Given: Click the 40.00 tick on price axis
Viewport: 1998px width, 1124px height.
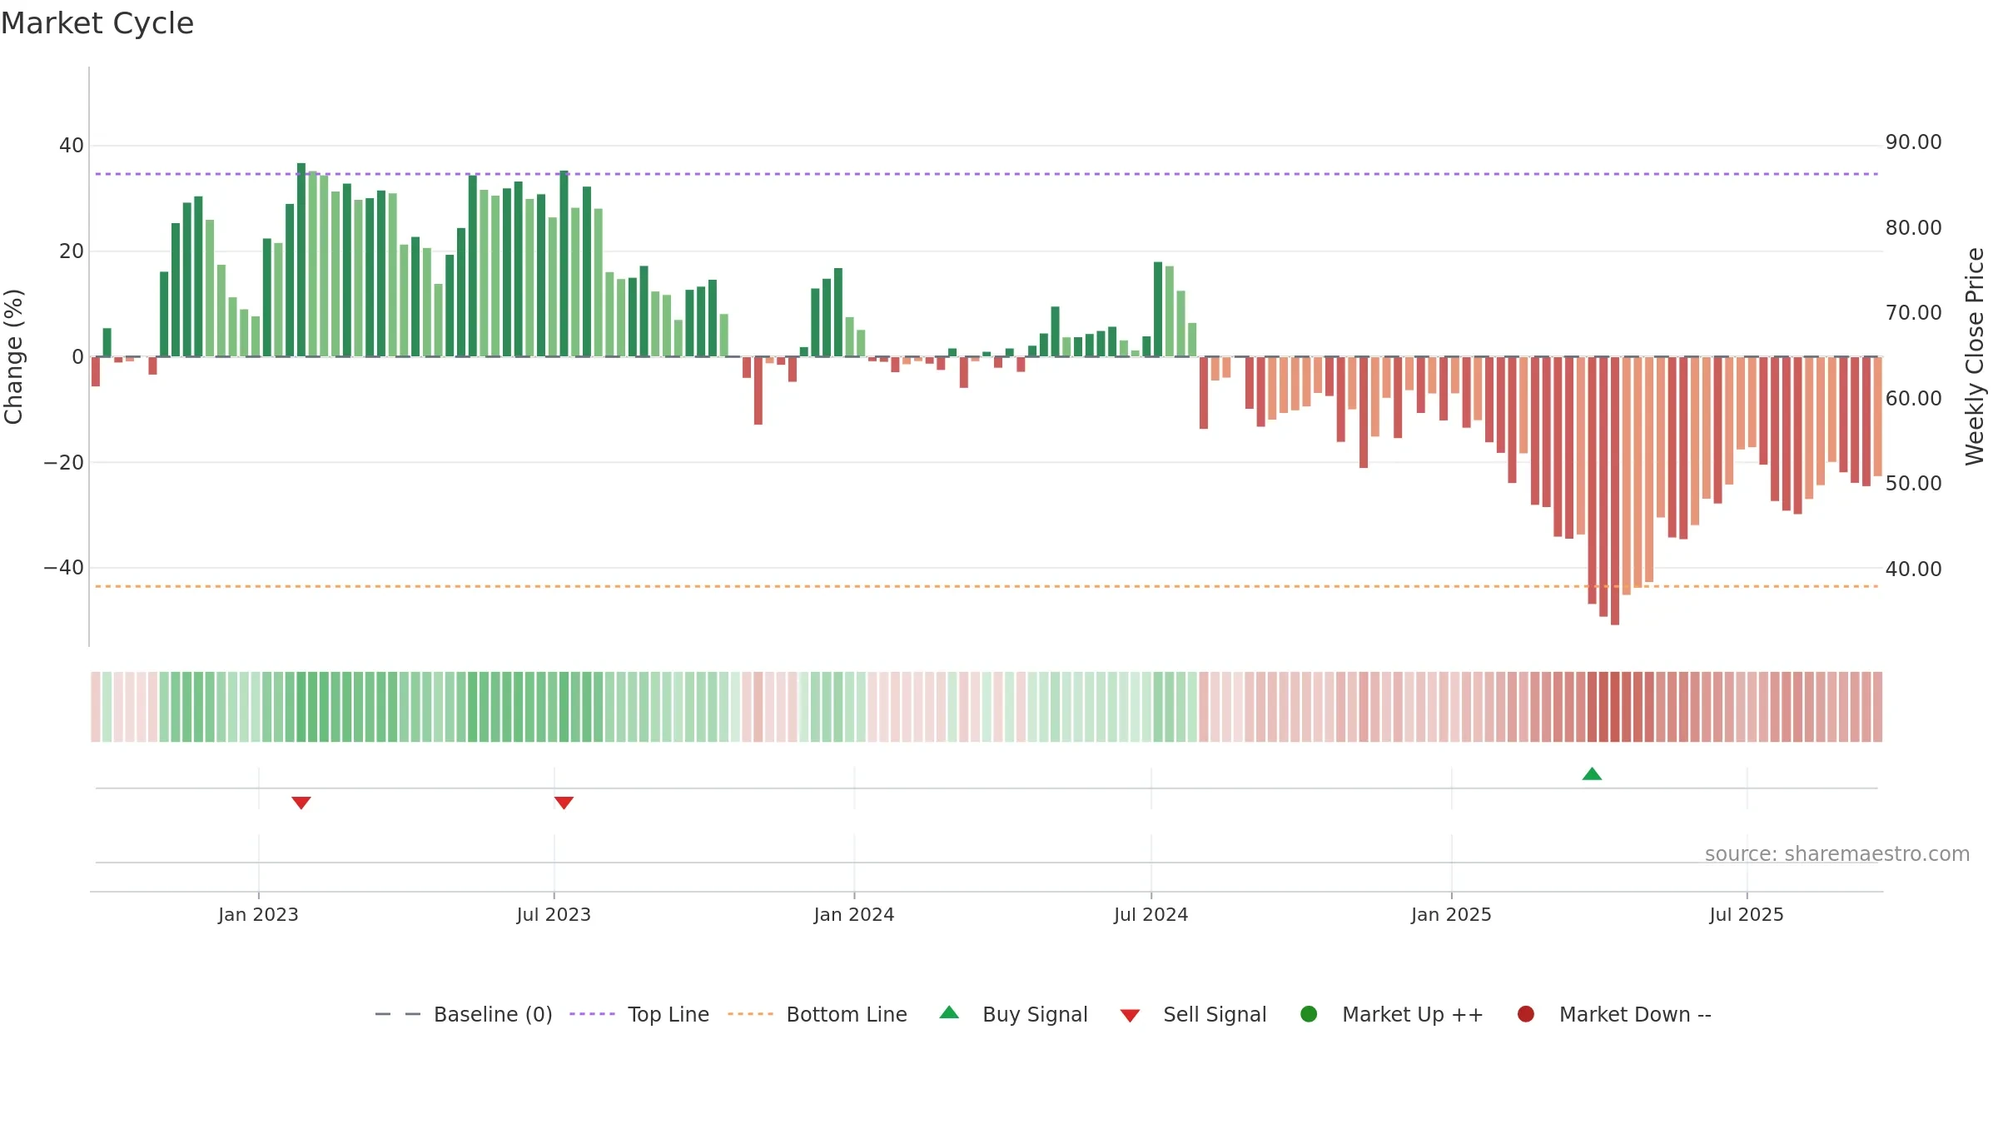Looking at the screenshot, I should 1913,569.
